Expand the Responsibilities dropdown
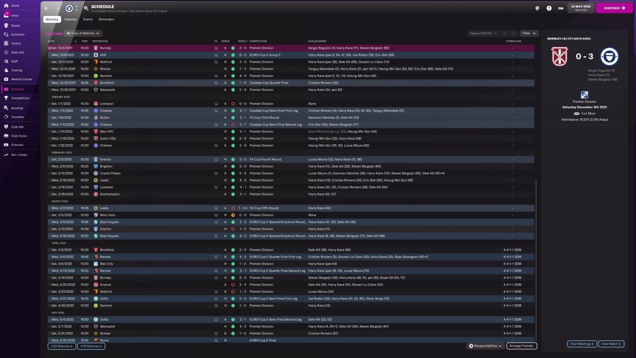636x358 pixels. tap(485, 346)
